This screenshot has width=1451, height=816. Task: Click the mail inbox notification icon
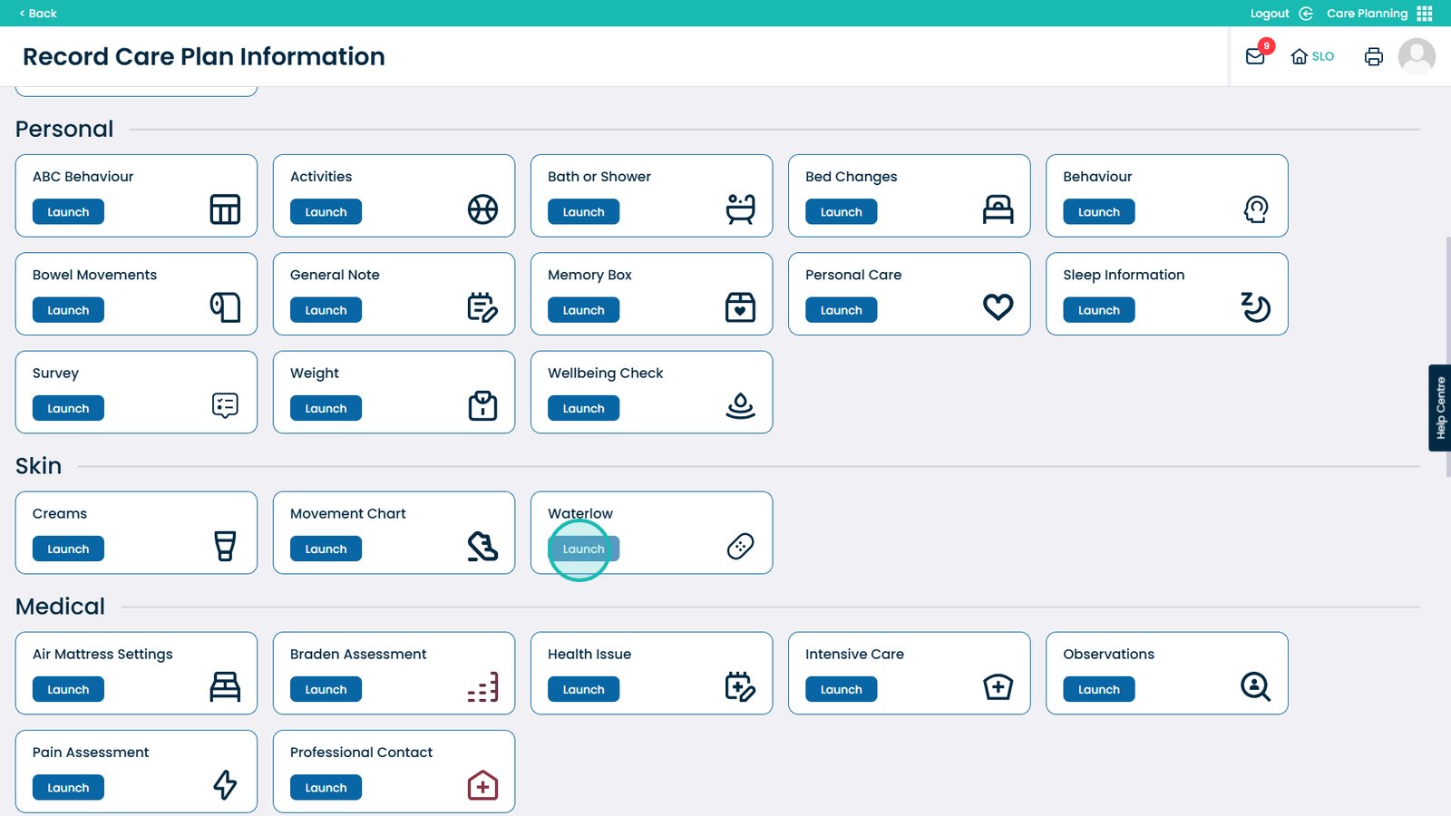point(1256,56)
